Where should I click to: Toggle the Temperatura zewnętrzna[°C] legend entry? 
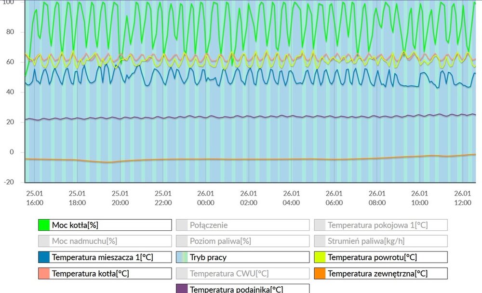381,273
